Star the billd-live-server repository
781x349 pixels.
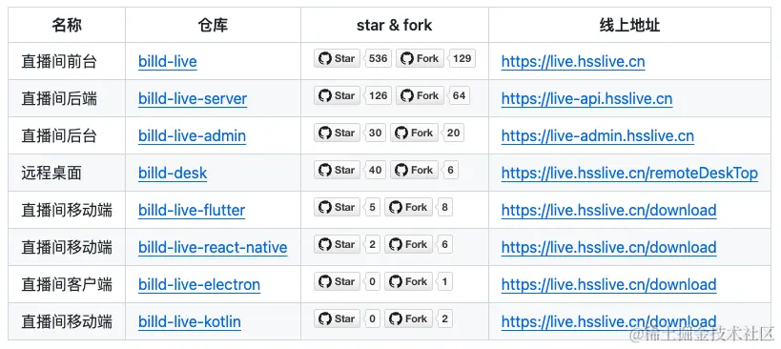click(x=337, y=95)
